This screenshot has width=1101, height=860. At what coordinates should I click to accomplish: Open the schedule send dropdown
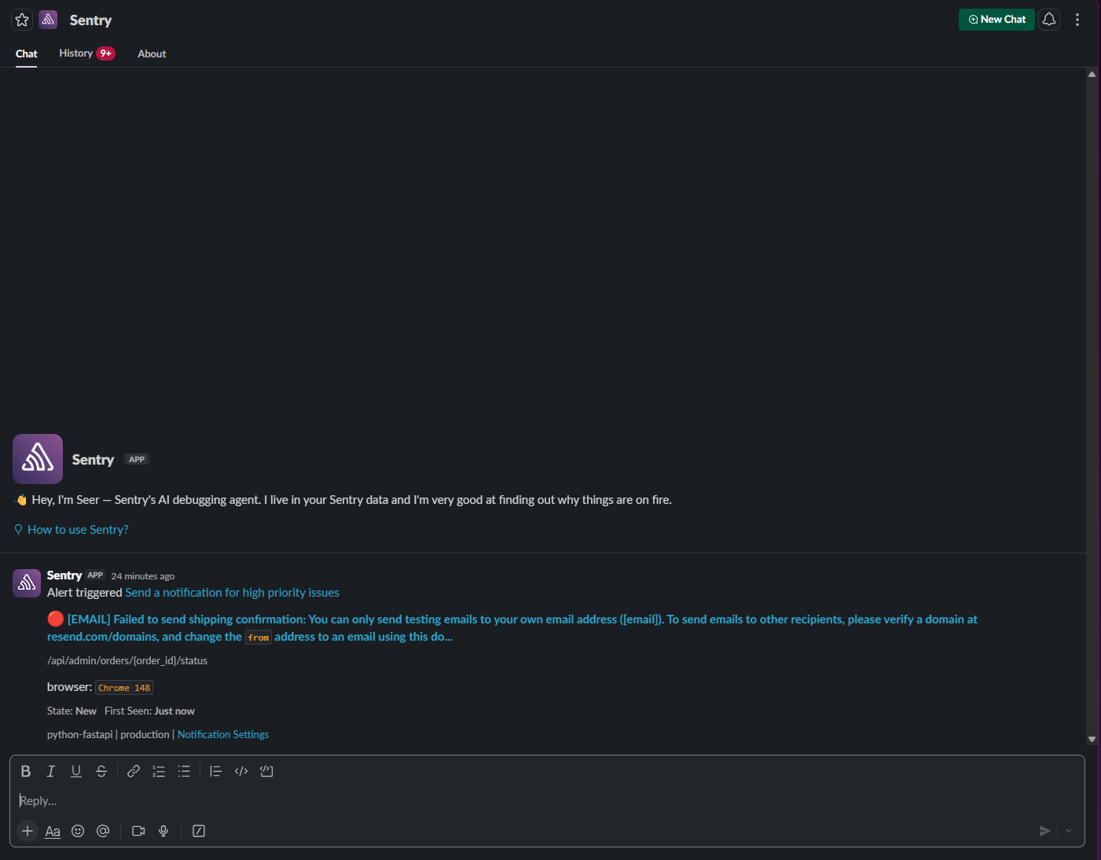[x=1069, y=831]
